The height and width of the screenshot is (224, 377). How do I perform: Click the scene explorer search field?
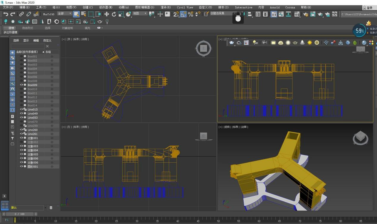(x=28, y=46)
